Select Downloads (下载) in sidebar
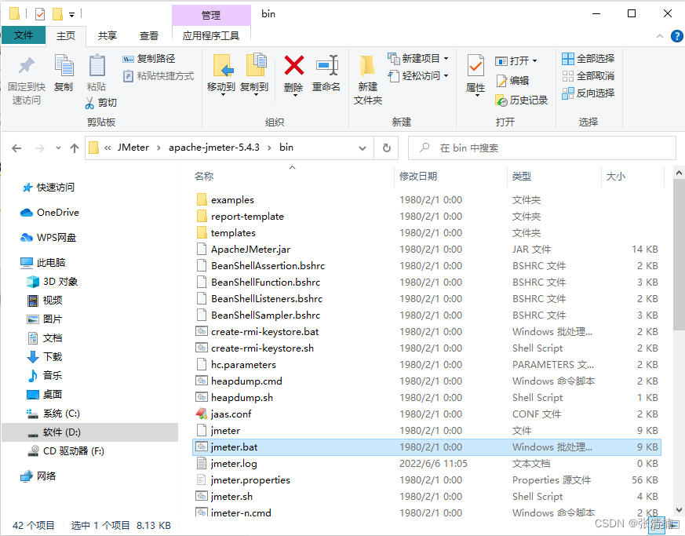 pyautogui.click(x=45, y=357)
